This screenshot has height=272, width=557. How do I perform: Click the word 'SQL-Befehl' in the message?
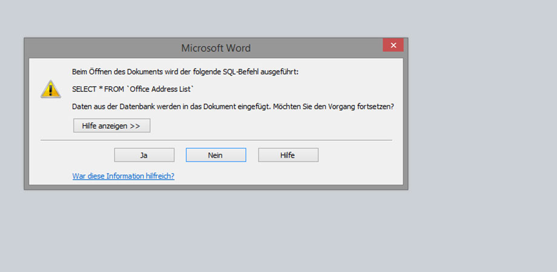[237, 71]
